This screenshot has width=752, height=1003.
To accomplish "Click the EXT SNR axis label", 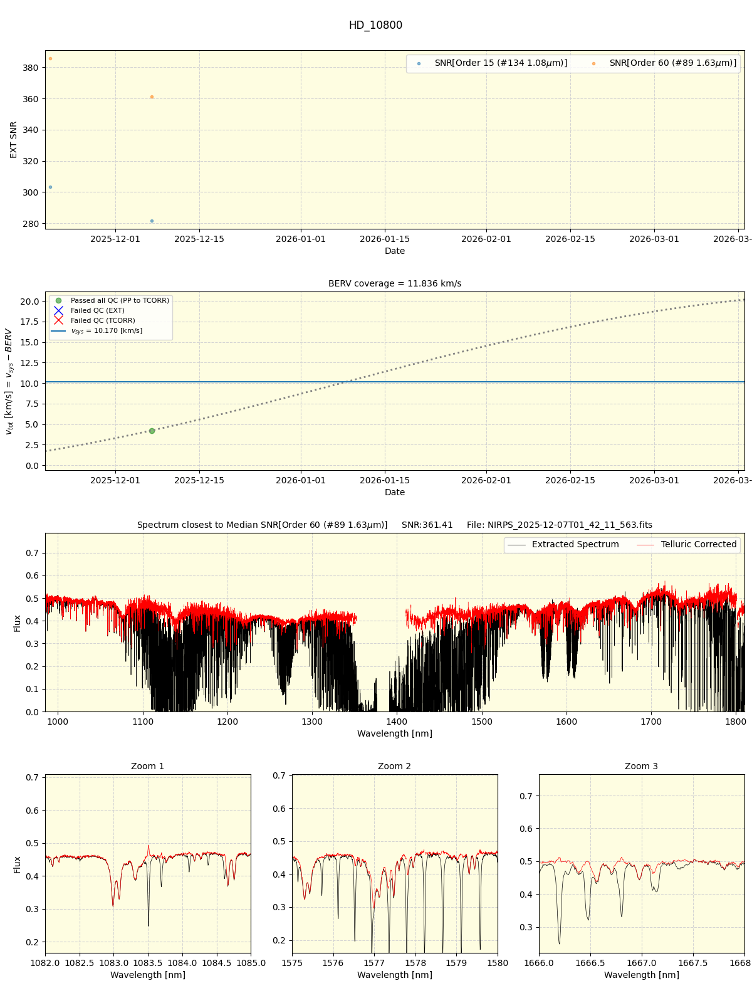I will (x=14, y=140).
